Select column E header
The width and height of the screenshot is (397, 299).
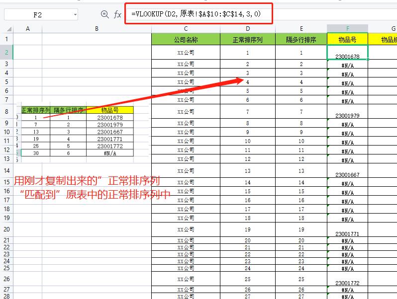301,29
